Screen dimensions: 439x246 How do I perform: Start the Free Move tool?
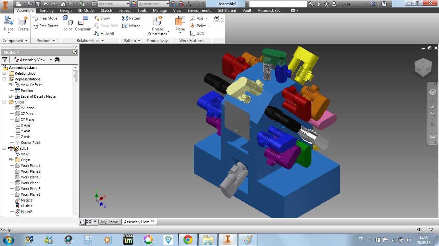click(45, 18)
